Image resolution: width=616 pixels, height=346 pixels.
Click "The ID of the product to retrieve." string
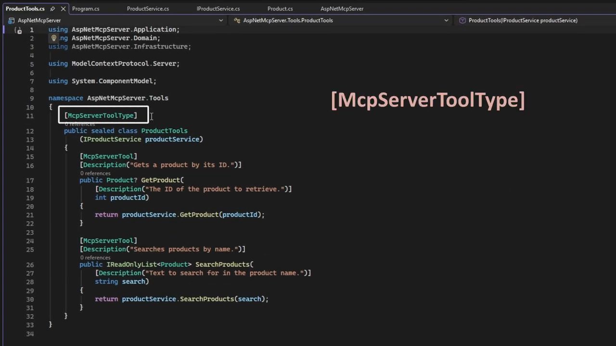point(215,189)
